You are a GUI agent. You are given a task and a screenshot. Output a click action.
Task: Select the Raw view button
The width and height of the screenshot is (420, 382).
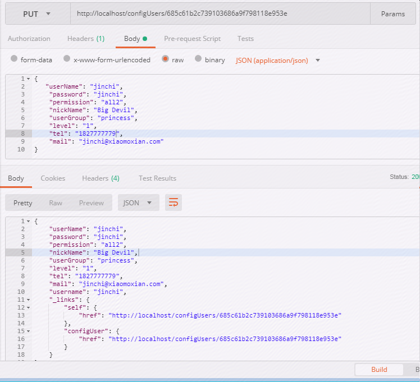point(56,202)
